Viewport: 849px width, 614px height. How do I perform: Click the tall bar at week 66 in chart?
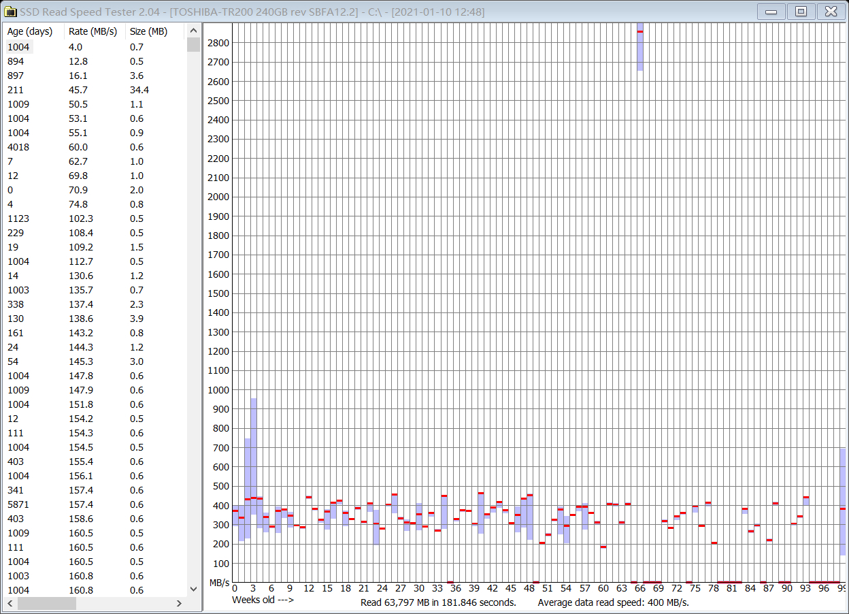(640, 46)
